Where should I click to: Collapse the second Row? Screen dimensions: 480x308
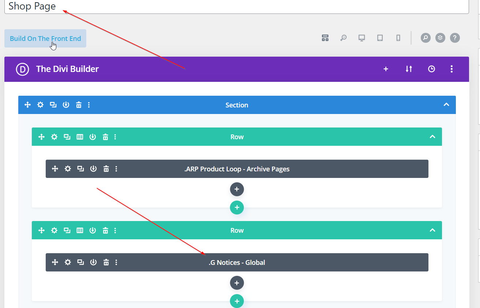(432, 230)
